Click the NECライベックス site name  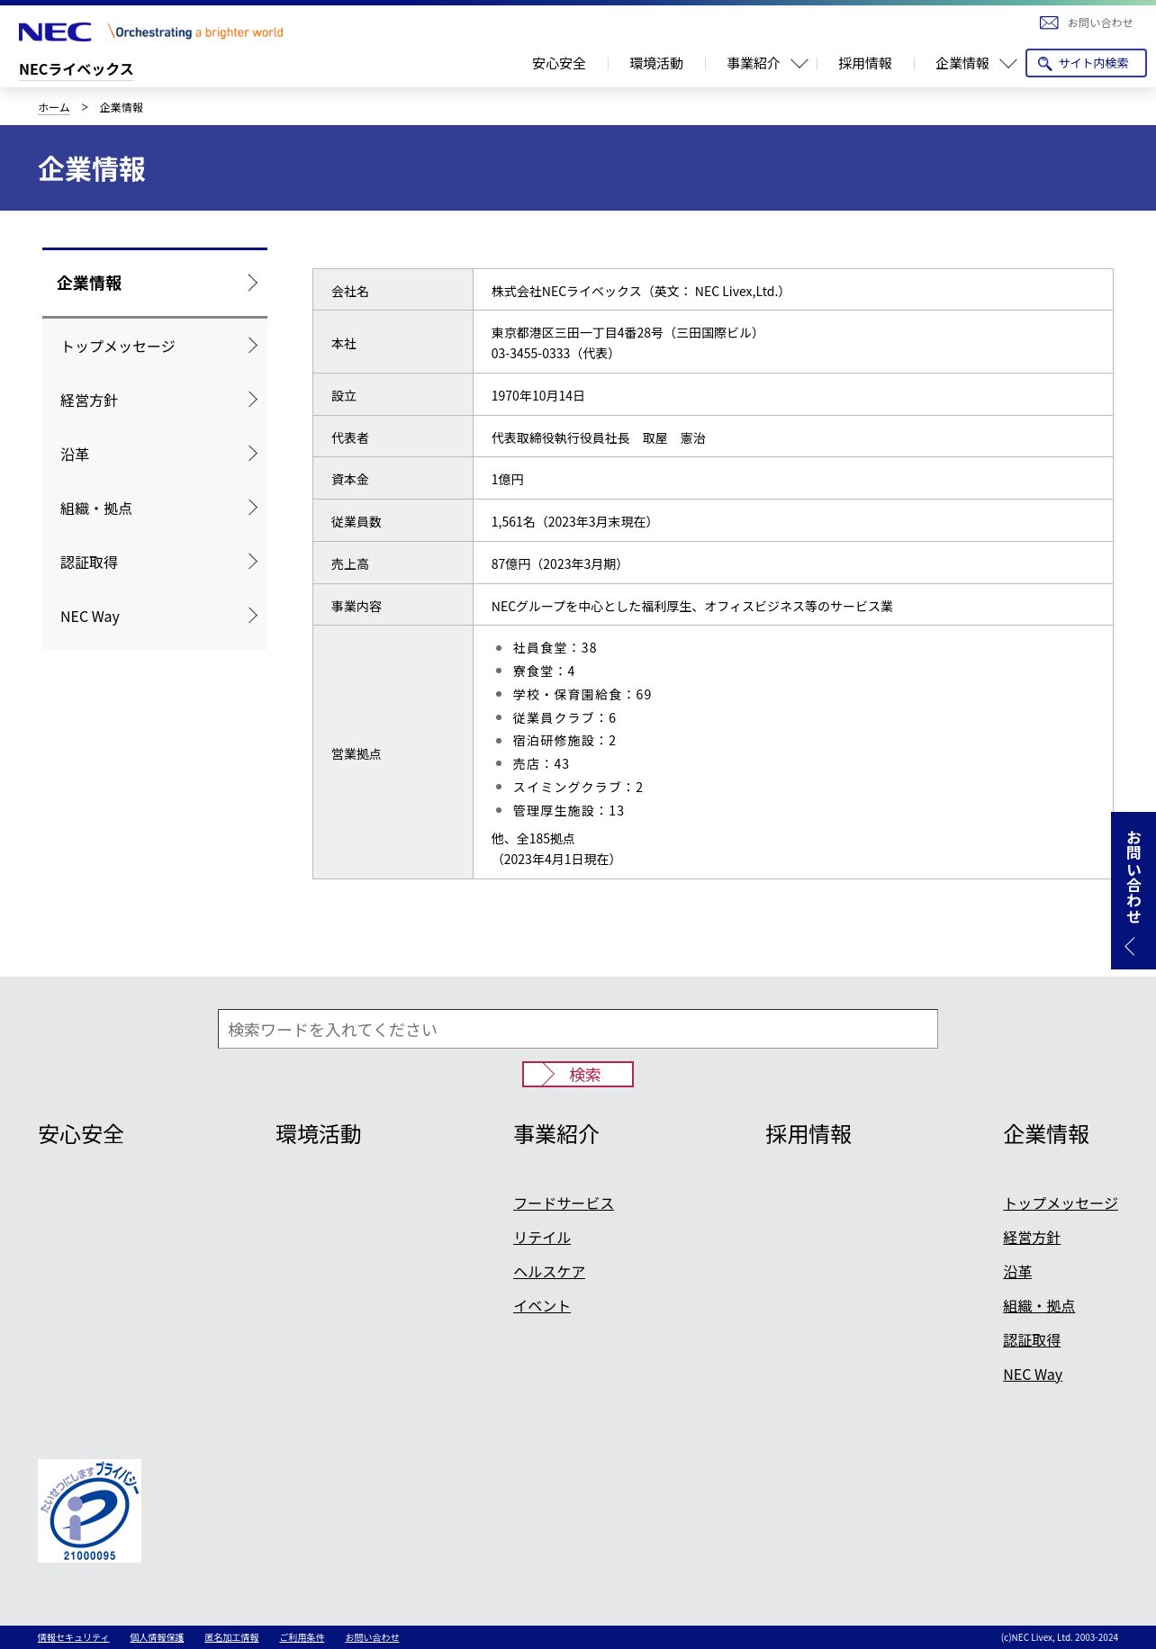[x=76, y=69]
